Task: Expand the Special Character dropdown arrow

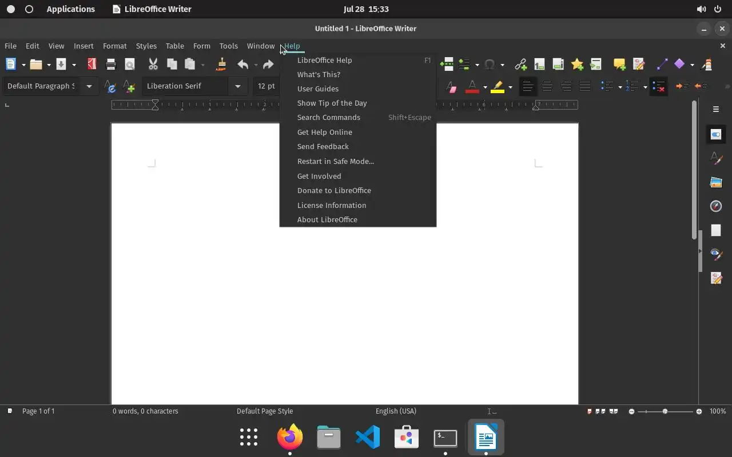Action: click(x=502, y=65)
